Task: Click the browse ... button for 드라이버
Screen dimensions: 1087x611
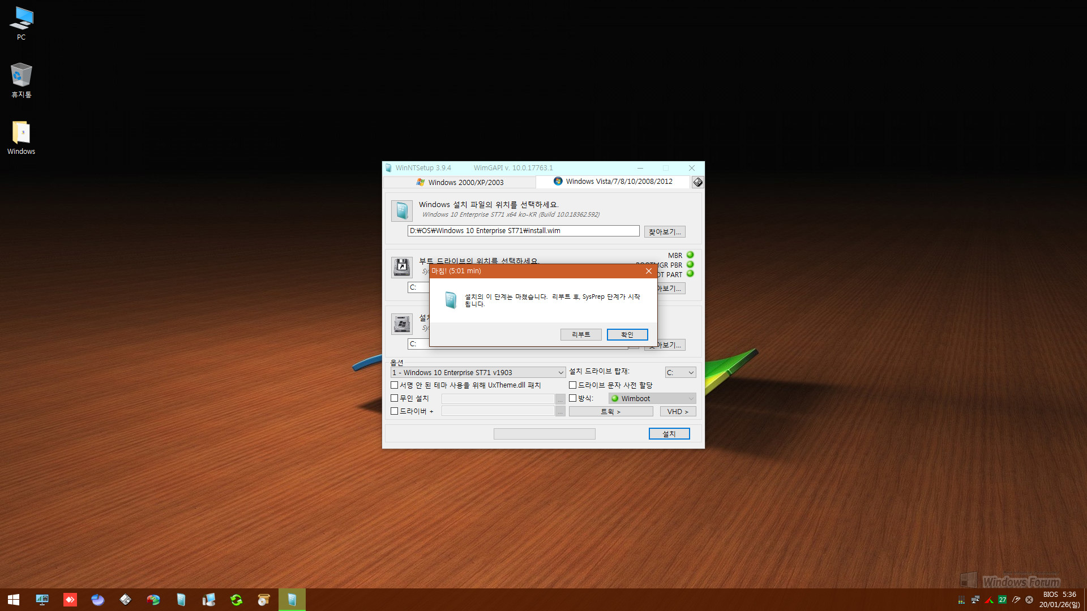Action: point(560,411)
